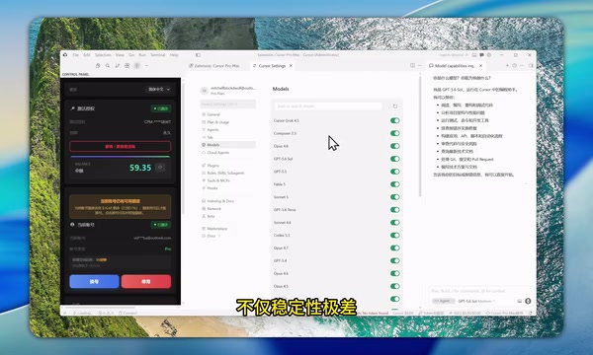Image resolution: width=593 pixels, height=355 pixels.
Task: Toggle the Codex 5.3 model switch
Action: coord(394,236)
